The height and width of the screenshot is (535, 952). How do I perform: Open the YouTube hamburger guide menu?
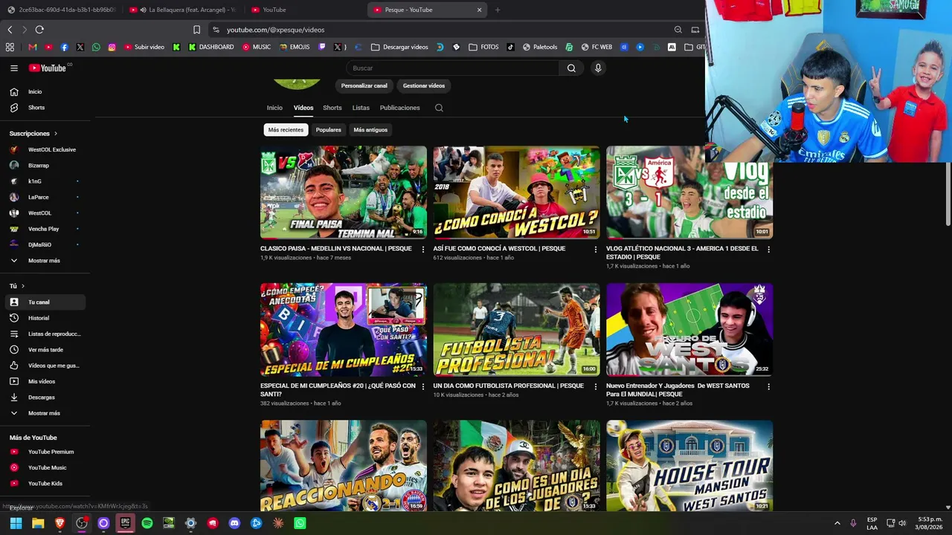14,68
